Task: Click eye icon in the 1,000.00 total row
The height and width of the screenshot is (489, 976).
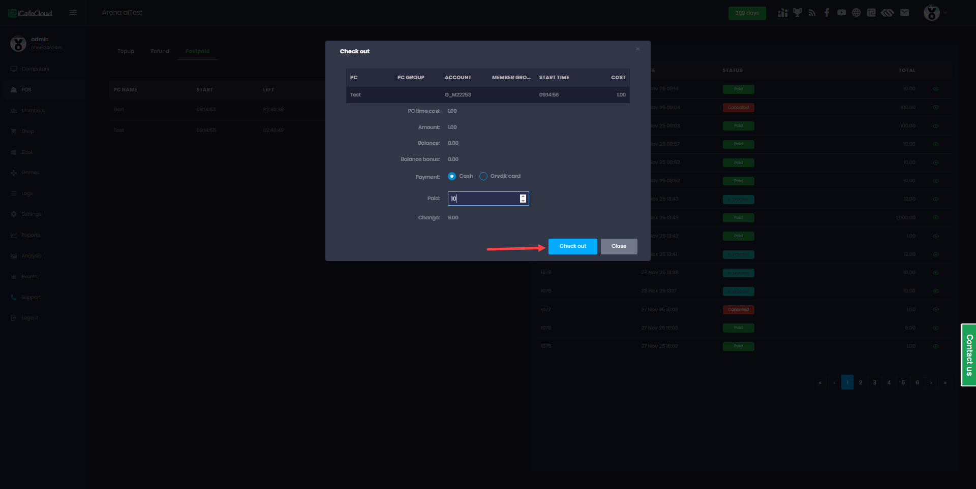Action: [936, 217]
